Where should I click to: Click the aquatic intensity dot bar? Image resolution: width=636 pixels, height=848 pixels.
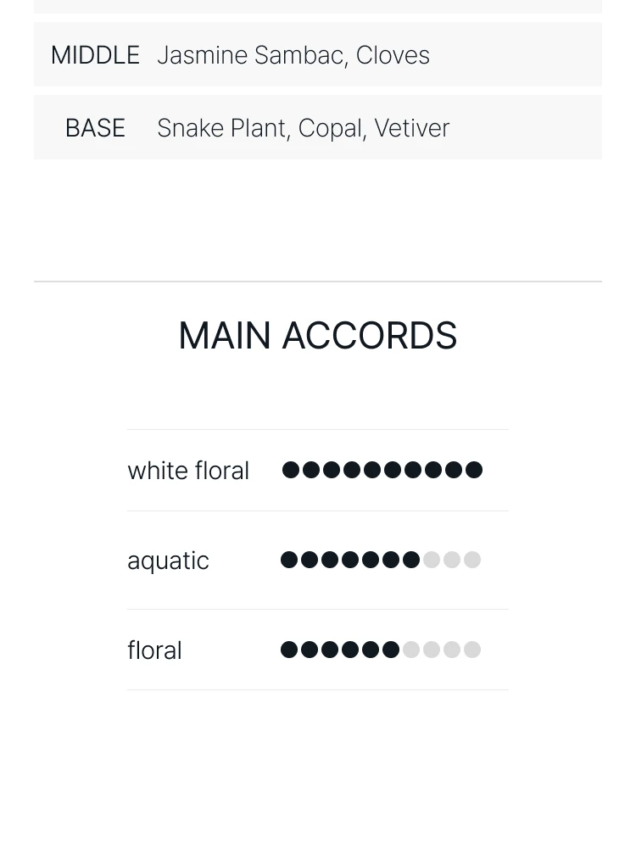(x=381, y=560)
